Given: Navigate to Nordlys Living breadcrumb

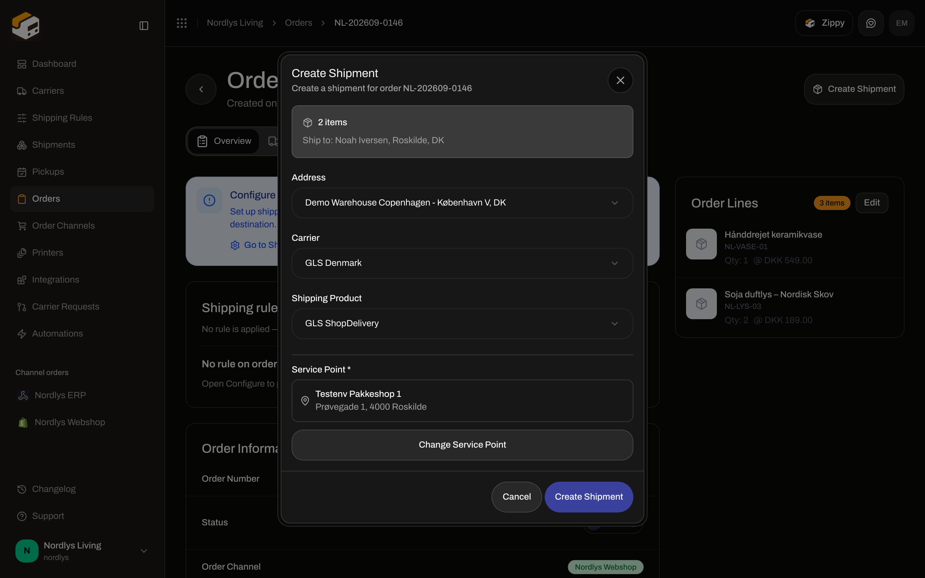Looking at the screenshot, I should coord(235,23).
